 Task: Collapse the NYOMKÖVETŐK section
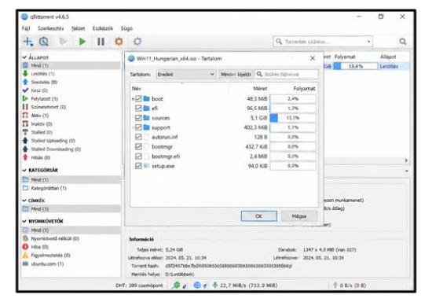pyautogui.click(x=24, y=221)
